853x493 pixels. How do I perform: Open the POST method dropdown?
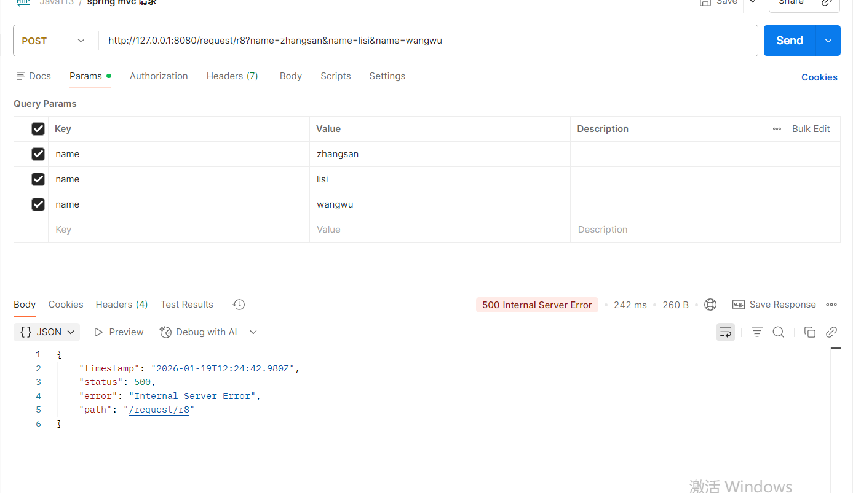pos(54,41)
